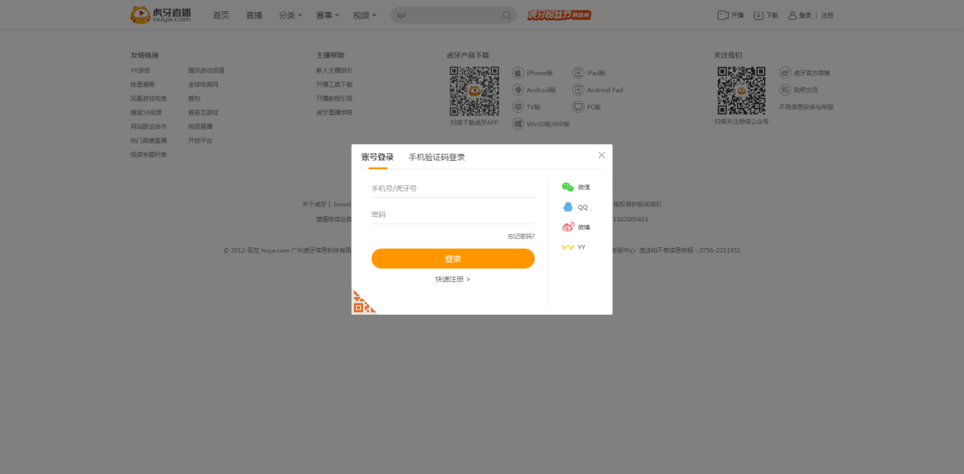This screenshot has height=474, width=964.
Task: Expand the 视频 dropdown
Action: coord(363,14)
